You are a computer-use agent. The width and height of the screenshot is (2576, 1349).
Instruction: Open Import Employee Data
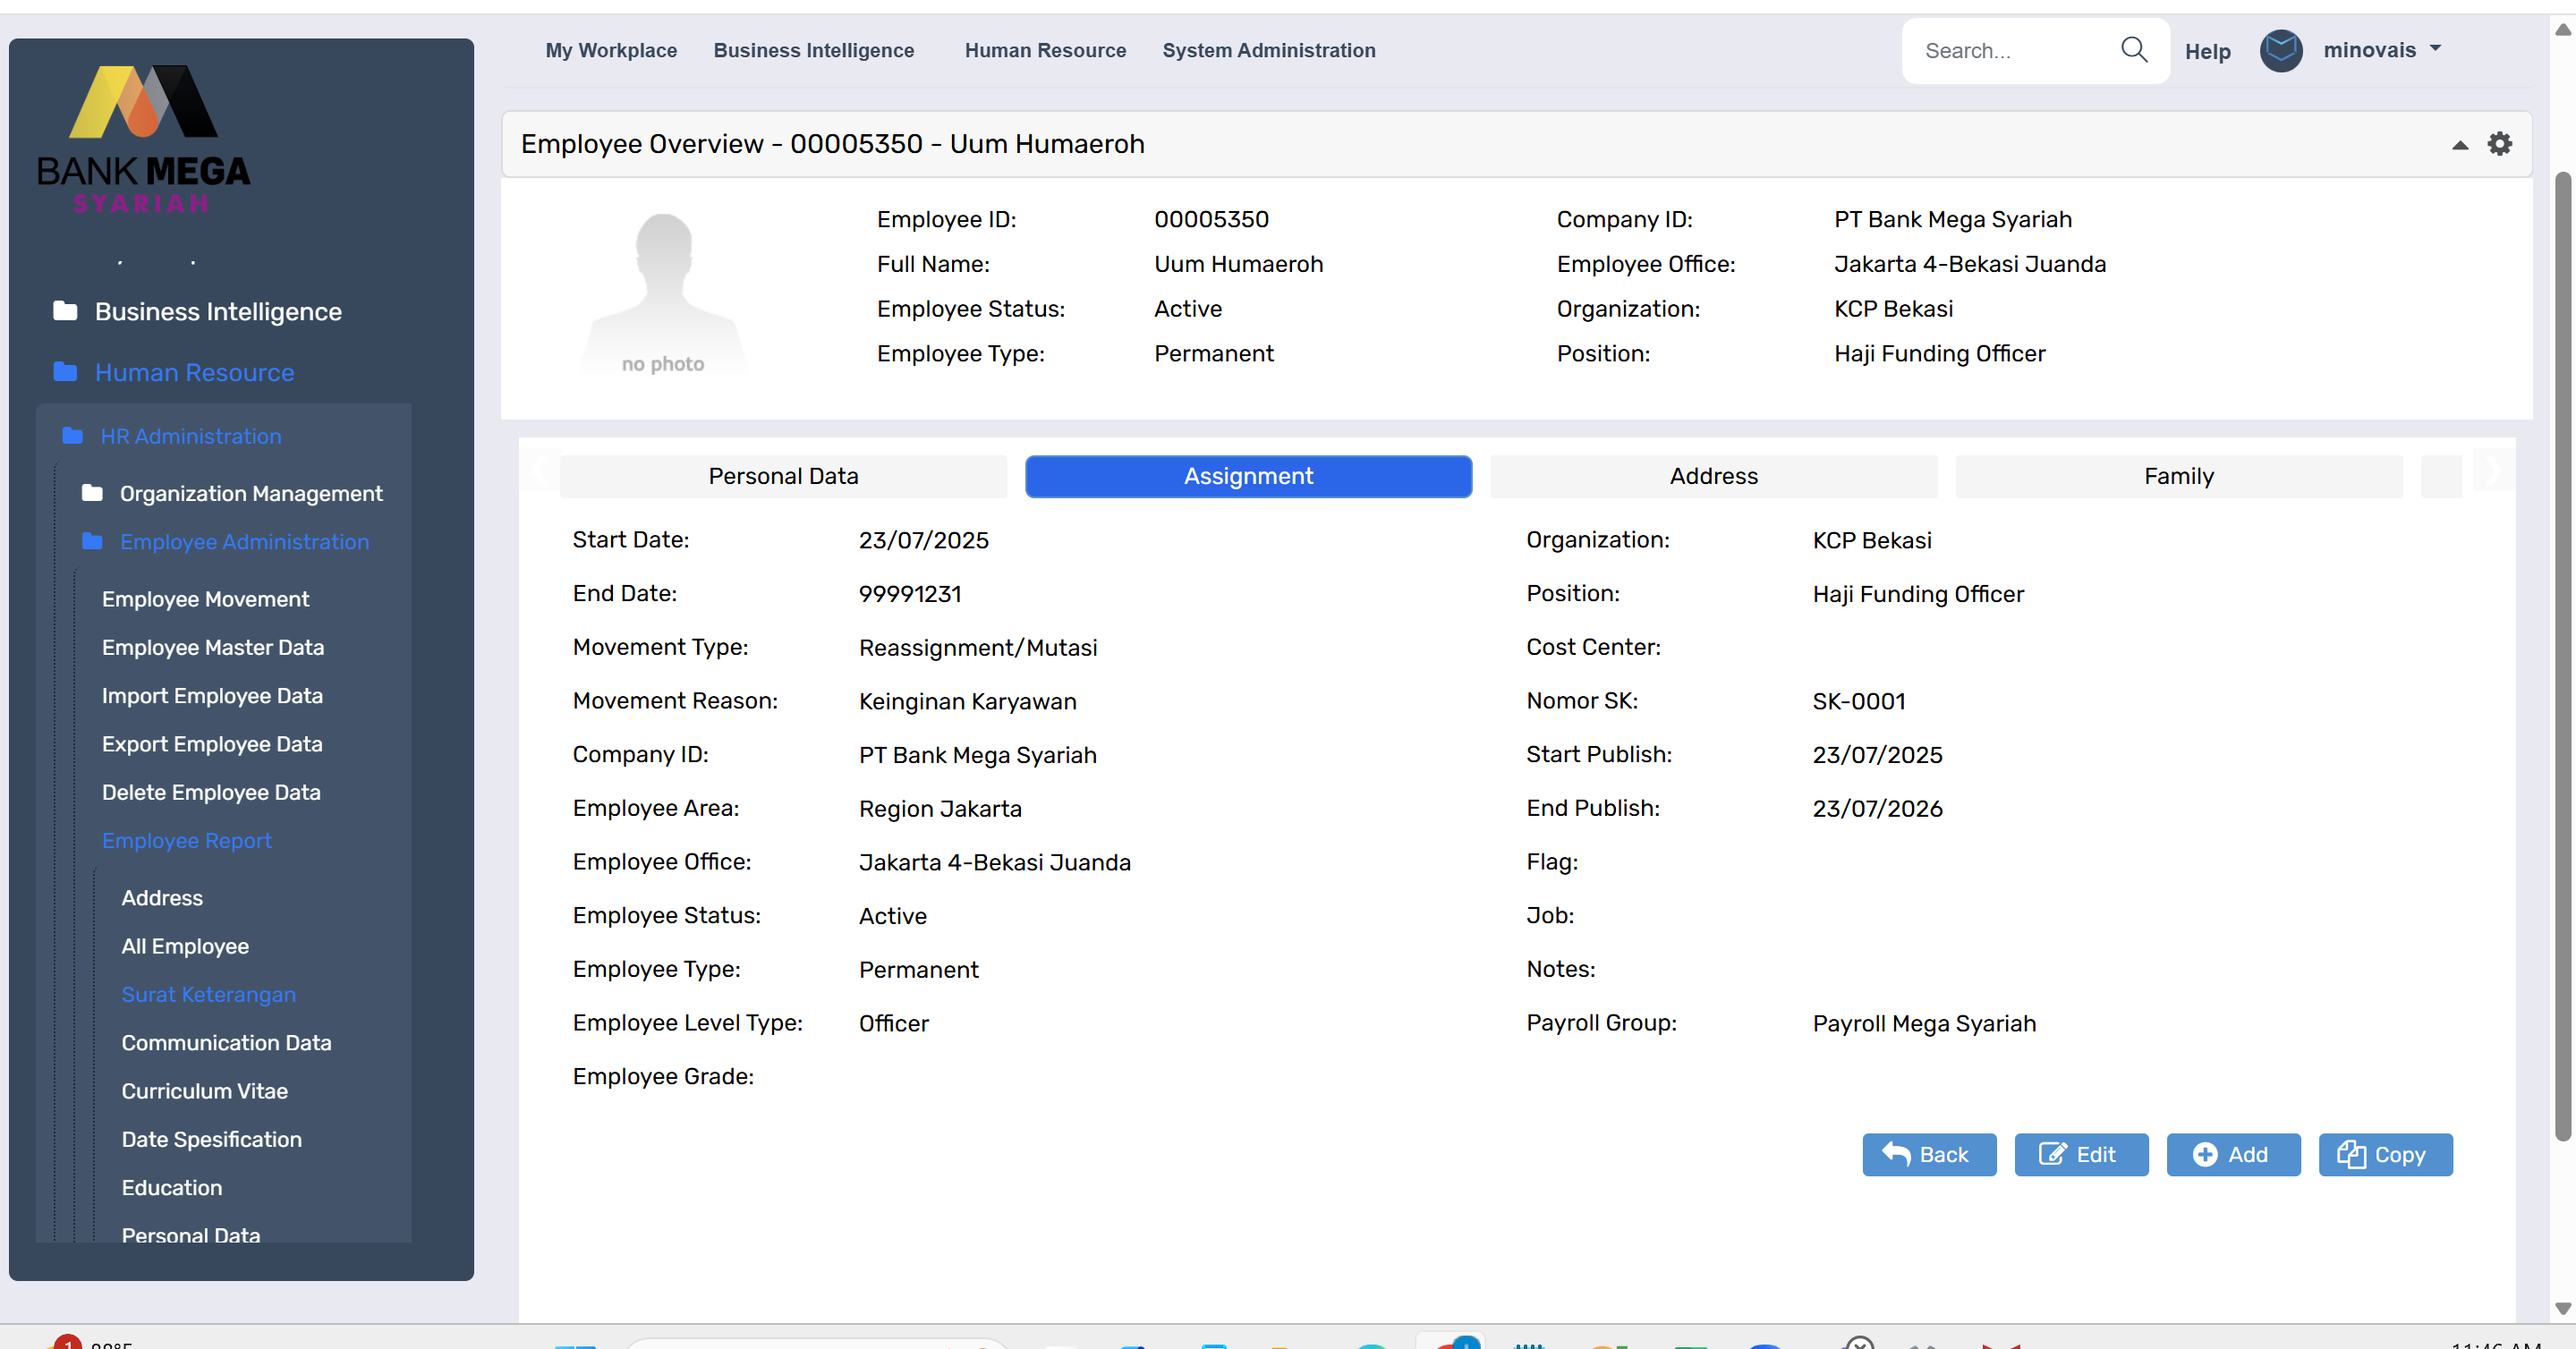212,696
